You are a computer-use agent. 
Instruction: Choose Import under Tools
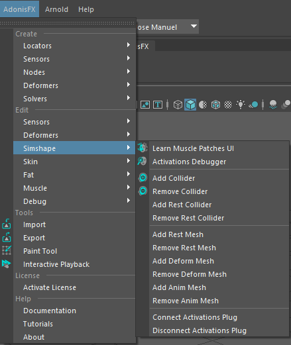pyautogui.click(x=74, y=224)
